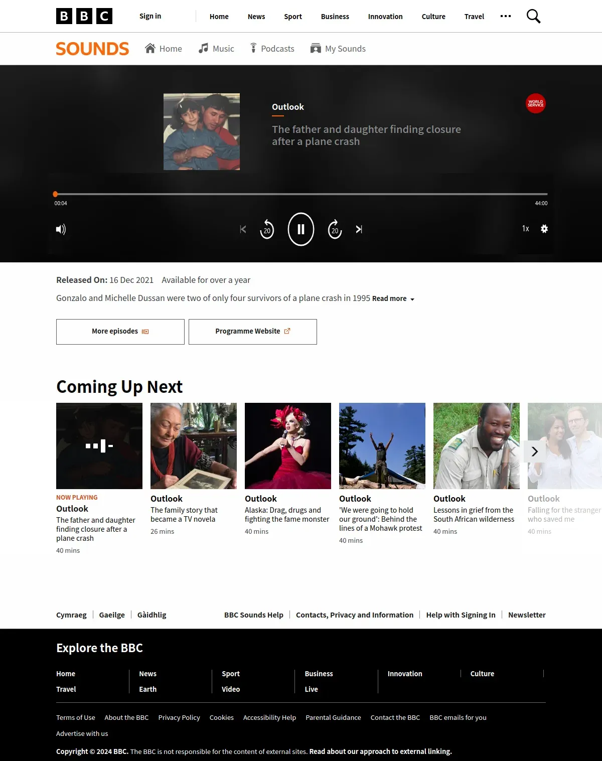Screen dimensions: 602x761
Task: Open Terms of Use
Action: (x=76, y=718)
